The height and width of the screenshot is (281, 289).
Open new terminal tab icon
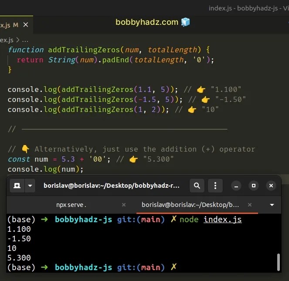pyautogui.click(x=17, y=186)
